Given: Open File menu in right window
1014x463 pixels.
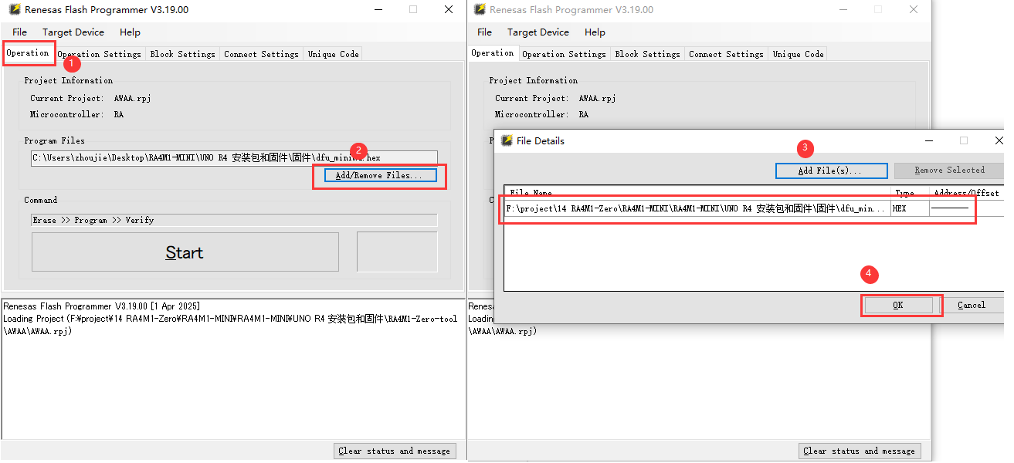Looking at the screenshot, I should click(484, 32).
